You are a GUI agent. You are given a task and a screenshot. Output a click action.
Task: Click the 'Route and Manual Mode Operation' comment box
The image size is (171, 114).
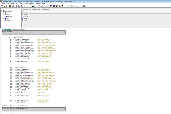click(34, 109)
